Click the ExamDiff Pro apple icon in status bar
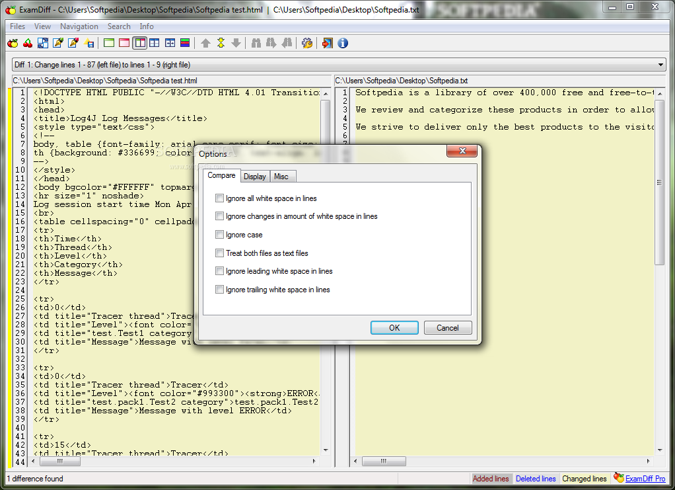Viewport: 675px width, 490px height. (619, 477)
